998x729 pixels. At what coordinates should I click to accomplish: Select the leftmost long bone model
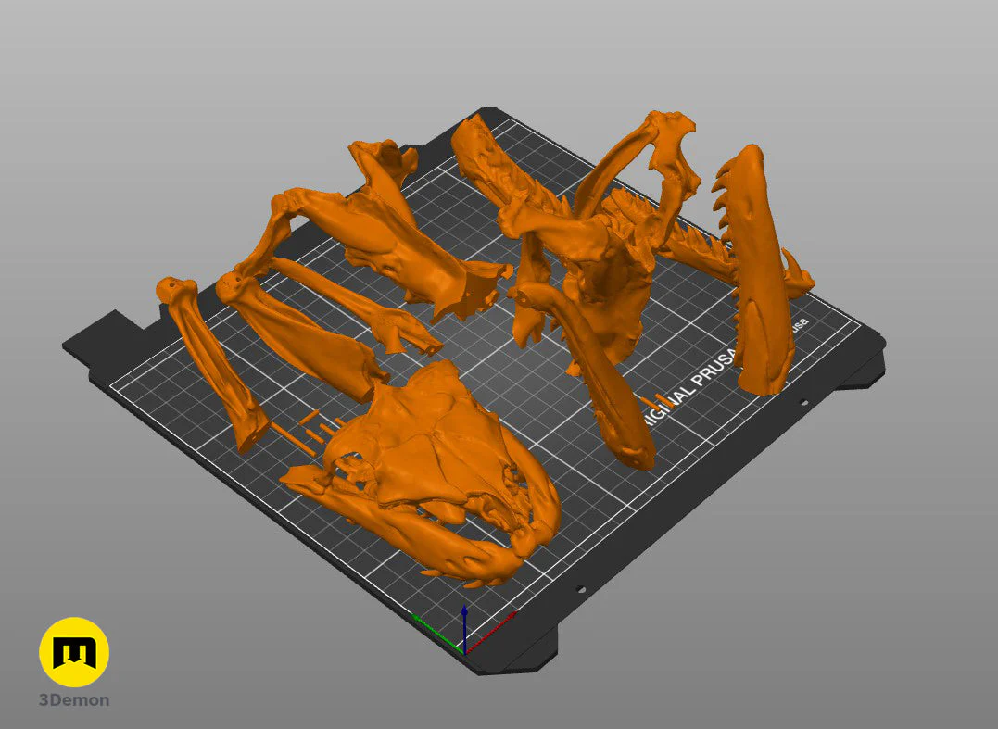[x=208, y=362]
